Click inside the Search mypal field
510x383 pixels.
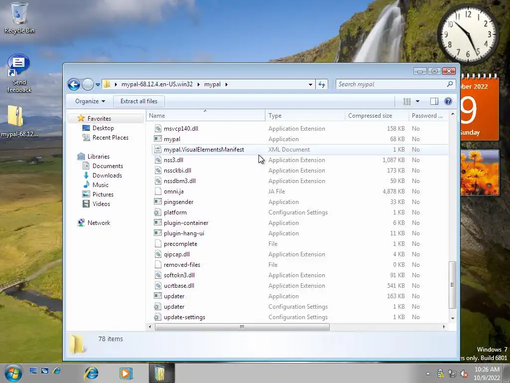pyautogui.click(x=395, y=84)
